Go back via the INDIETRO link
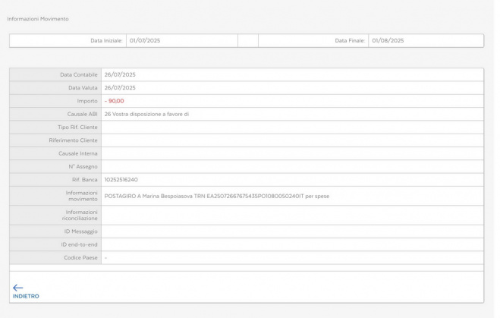The height and width of the screenshot is (318, 500). point(26,296)
